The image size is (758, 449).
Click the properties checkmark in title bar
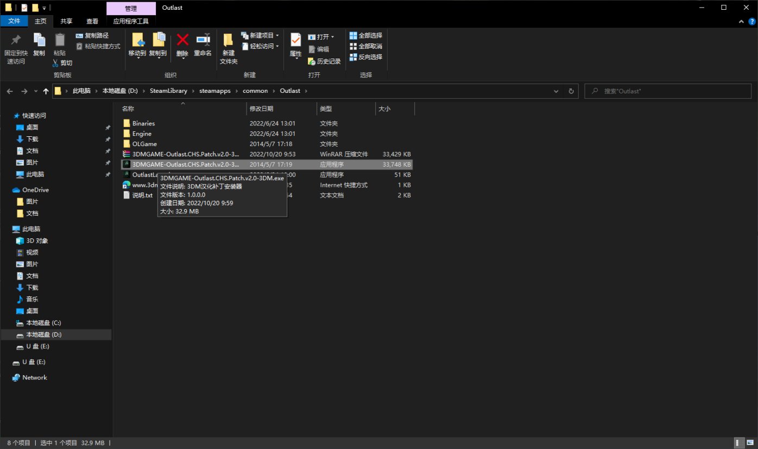[x=24, y=8]
